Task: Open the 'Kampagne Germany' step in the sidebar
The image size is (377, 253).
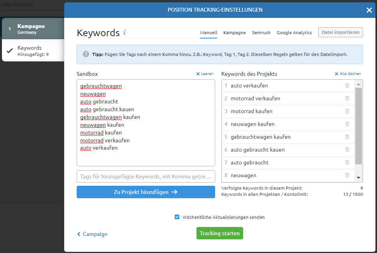Action: point(31,28)
